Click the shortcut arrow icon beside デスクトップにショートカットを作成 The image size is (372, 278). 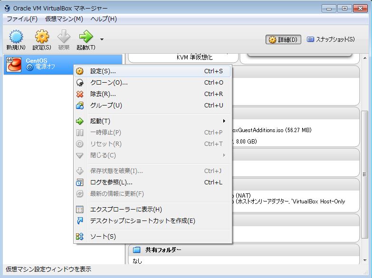point(80,221)
